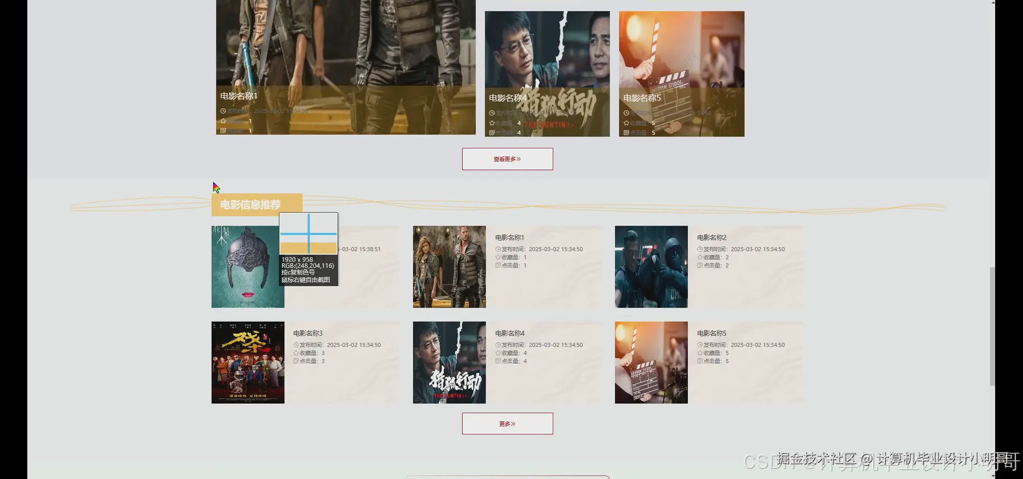Click the star 收藏量 icon on recommended 电影名称3

tap(296, 353)
